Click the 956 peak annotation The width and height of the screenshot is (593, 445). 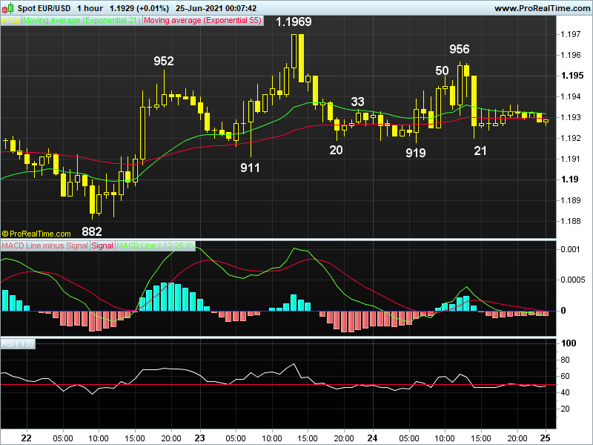coord(459,49)
